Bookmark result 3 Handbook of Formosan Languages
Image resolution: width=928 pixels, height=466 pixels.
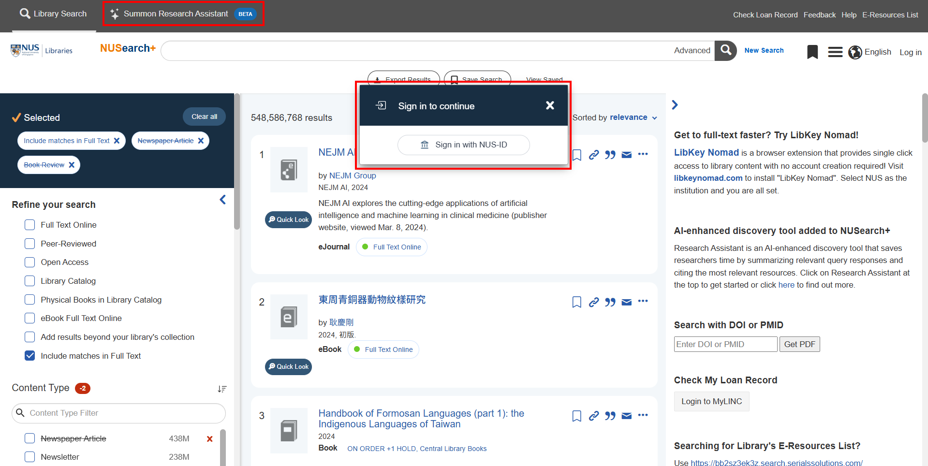(576, 416)
